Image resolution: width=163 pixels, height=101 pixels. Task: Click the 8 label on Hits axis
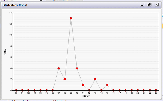[x=11, y=46]
